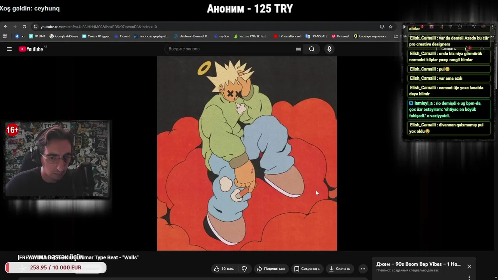
Task: Start voice search with microphone icon
Action: [x=329, y=49]
